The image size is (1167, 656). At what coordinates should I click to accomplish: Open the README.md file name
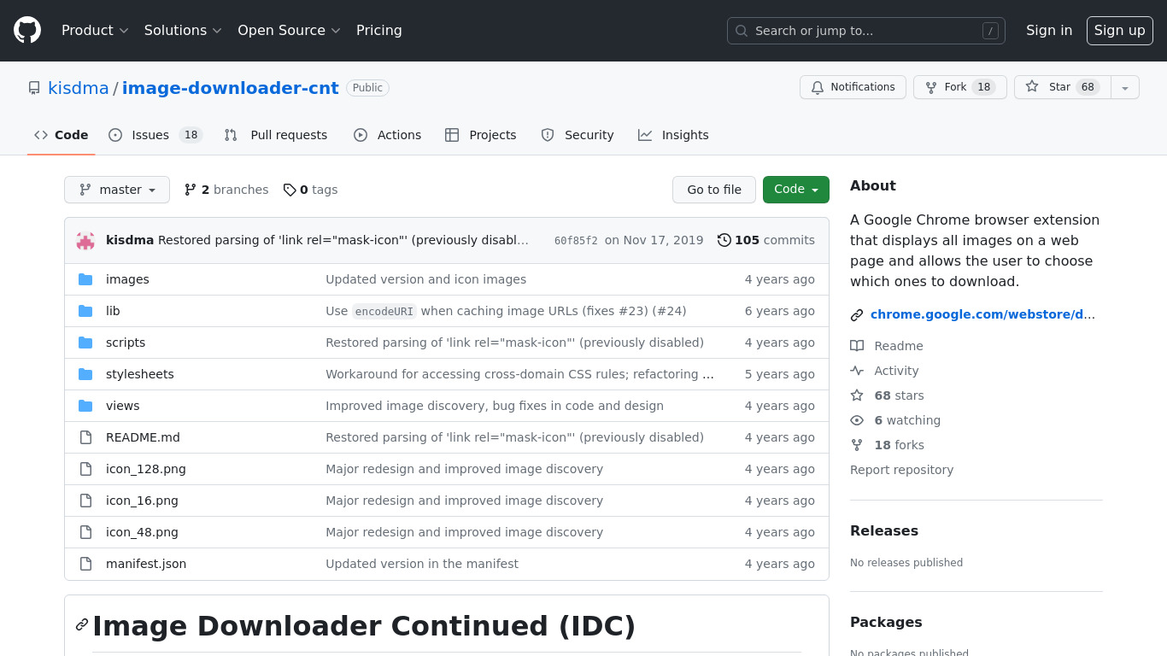143,437
